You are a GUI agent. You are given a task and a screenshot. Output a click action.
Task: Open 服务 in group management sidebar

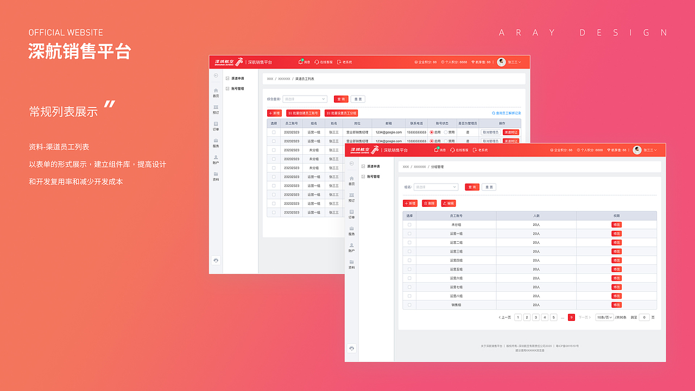point(351,231)
